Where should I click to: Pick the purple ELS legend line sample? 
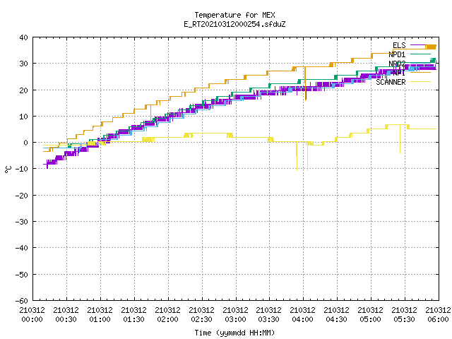421,45
